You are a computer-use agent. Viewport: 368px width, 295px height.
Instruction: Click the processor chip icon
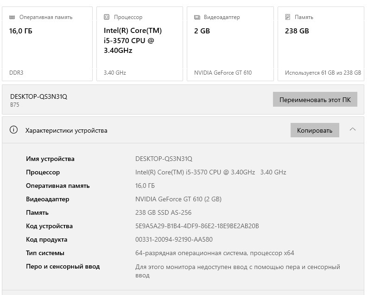point(107,17)
